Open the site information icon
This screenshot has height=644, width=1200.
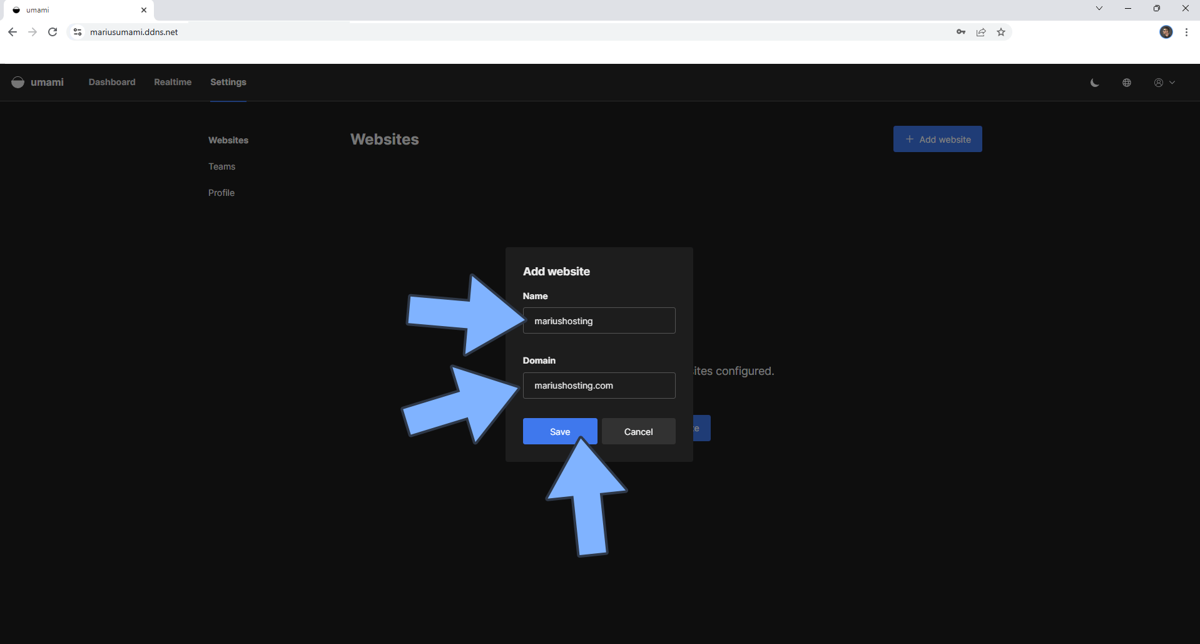77,32
